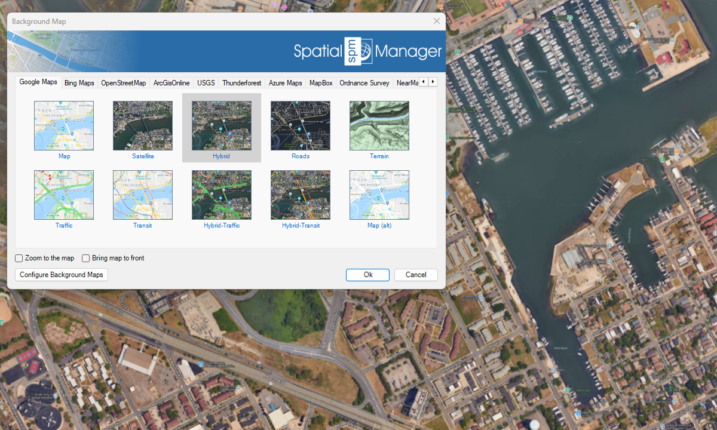Choose the Hybrid map thumbnail
The image size is (717, 430).
pos(222,125)
